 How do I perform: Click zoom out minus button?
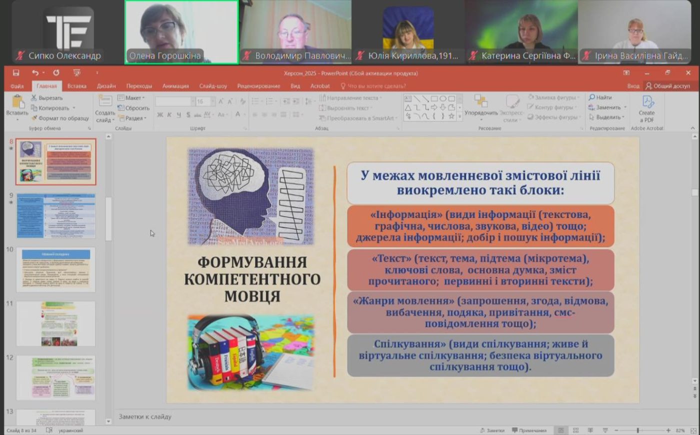[616, 430]
